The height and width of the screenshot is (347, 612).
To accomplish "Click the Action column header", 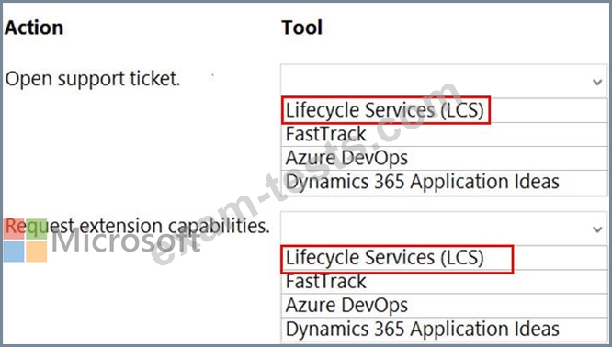I will 34,28.
